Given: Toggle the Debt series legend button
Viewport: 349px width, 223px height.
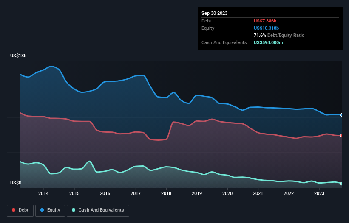Looking at the screenshot, I should pos(20,211).
